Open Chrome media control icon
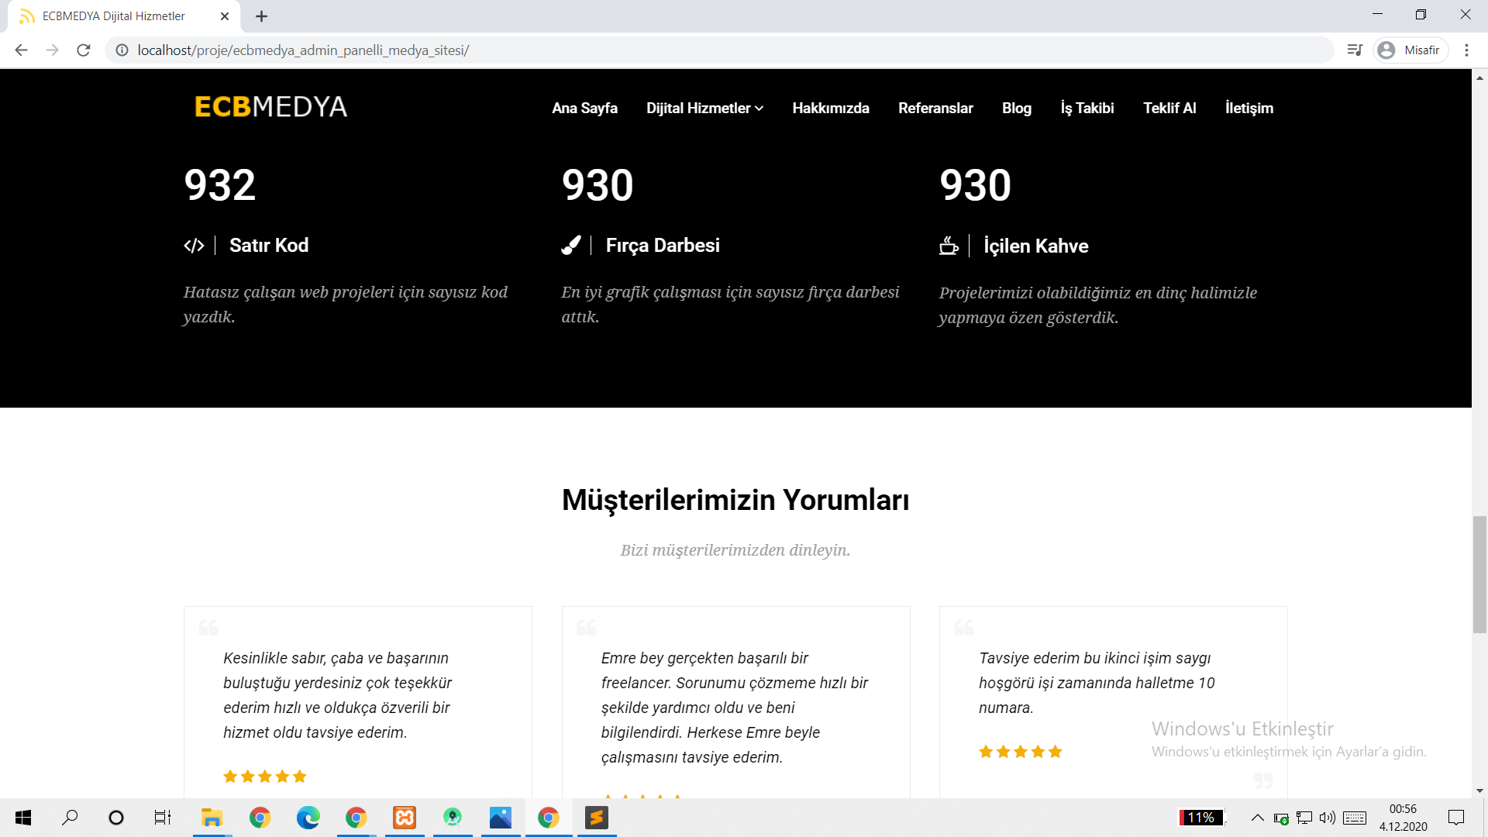Screen dimensions: 1488x837 1355,50
